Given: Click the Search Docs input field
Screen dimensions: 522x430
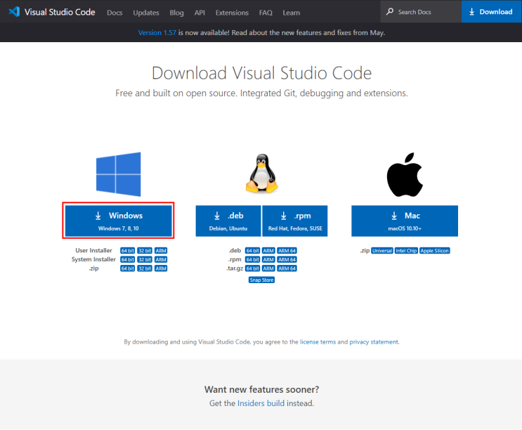Looking at the screenshot, I should [x=421, y=12].
